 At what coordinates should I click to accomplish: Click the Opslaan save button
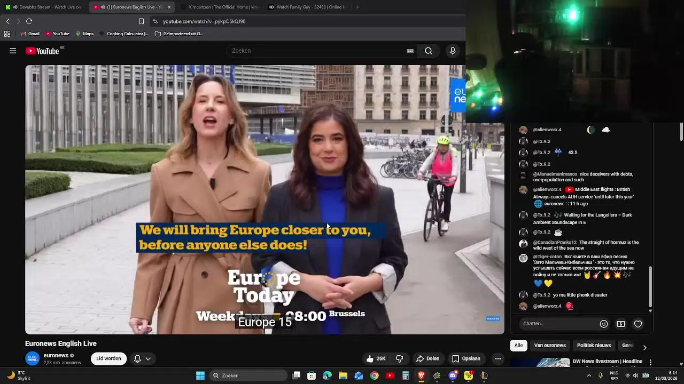pyautogui.click(x=466, y=358)
